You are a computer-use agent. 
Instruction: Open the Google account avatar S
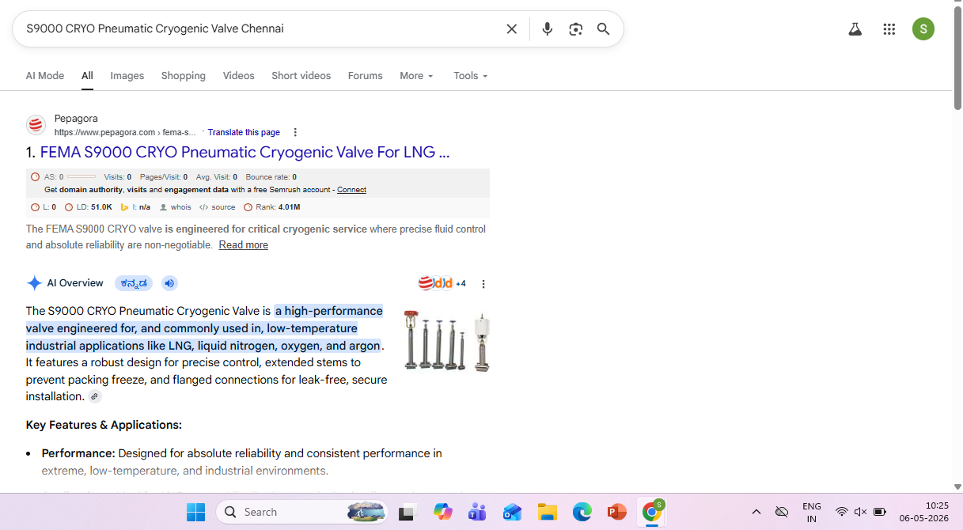click(923, 29)
